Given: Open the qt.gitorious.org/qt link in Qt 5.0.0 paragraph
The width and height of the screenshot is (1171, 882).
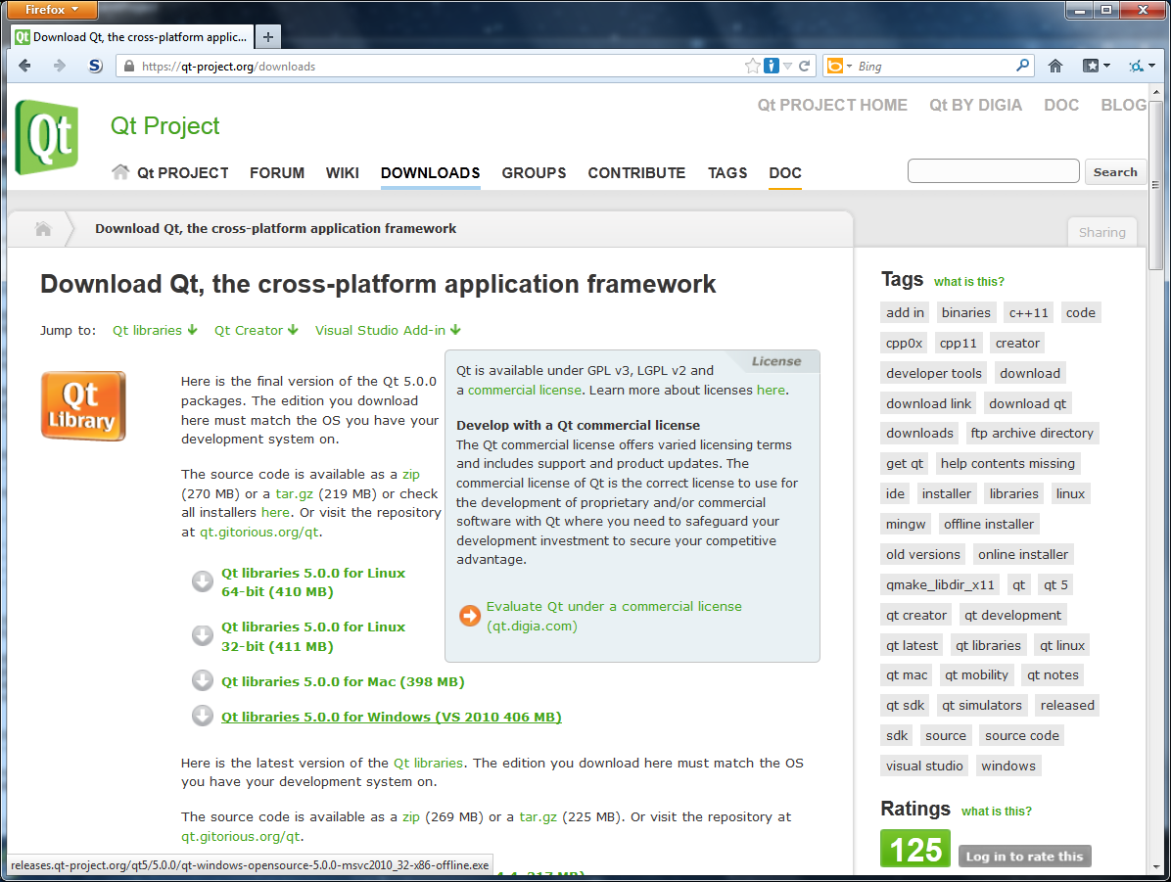Looking at the screenshot, I should pyautogui.click(x=259, y=532).
